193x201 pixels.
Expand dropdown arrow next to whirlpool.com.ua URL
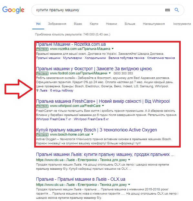[x=103, y=106]
